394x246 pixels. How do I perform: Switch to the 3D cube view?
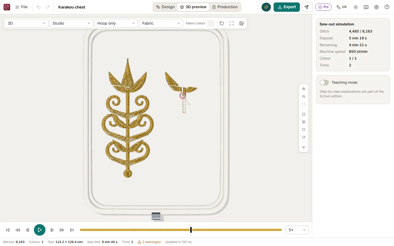tap(304, 122)
